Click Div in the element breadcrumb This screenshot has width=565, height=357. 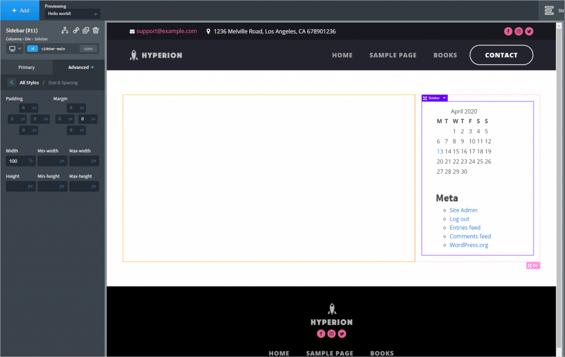pyautogui.click(x=28, y=39)
